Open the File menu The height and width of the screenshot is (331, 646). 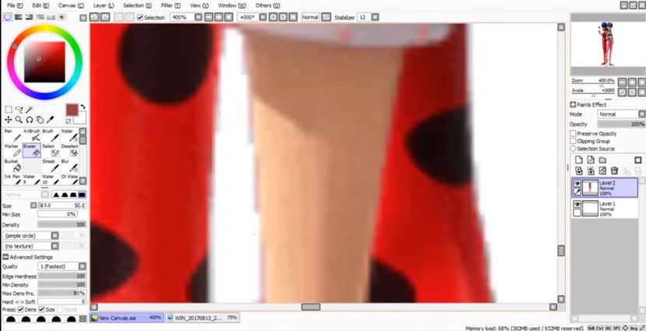(16, 5)
